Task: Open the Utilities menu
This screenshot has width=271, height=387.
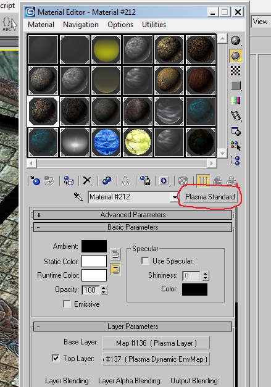Action: tap(154, 25)
